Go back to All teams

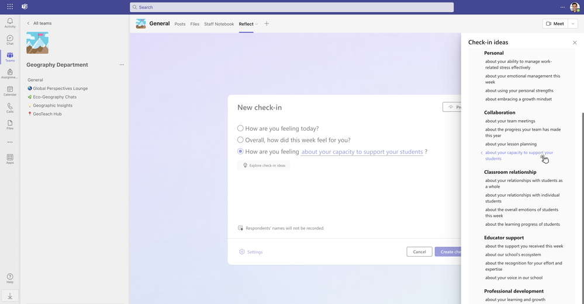(x=39, y=23)
